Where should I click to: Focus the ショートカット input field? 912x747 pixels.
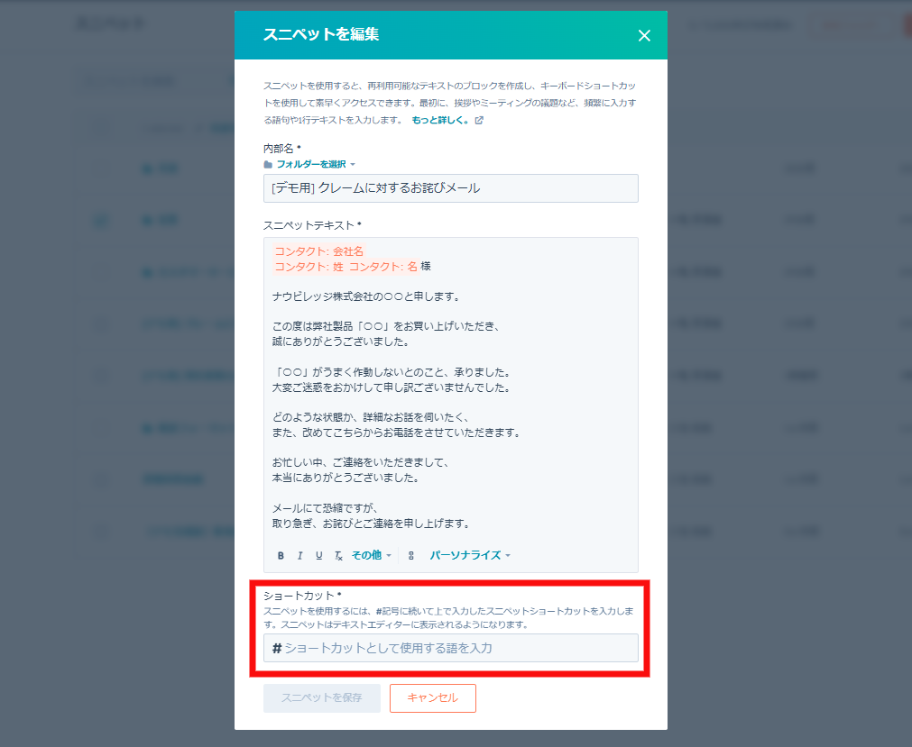(x=451, y=648)
